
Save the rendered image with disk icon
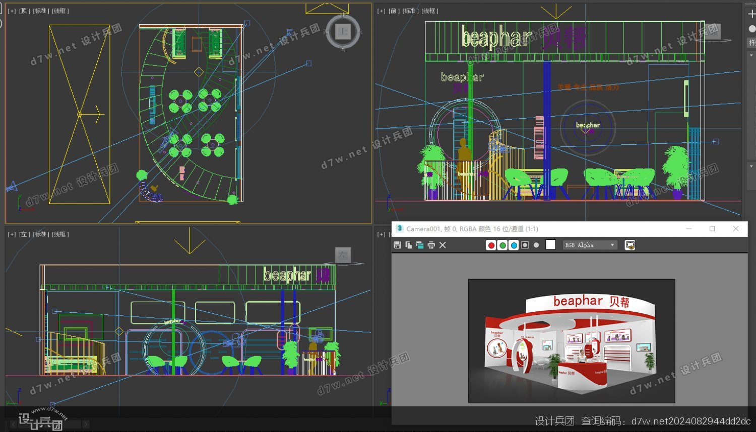[397, 245]
